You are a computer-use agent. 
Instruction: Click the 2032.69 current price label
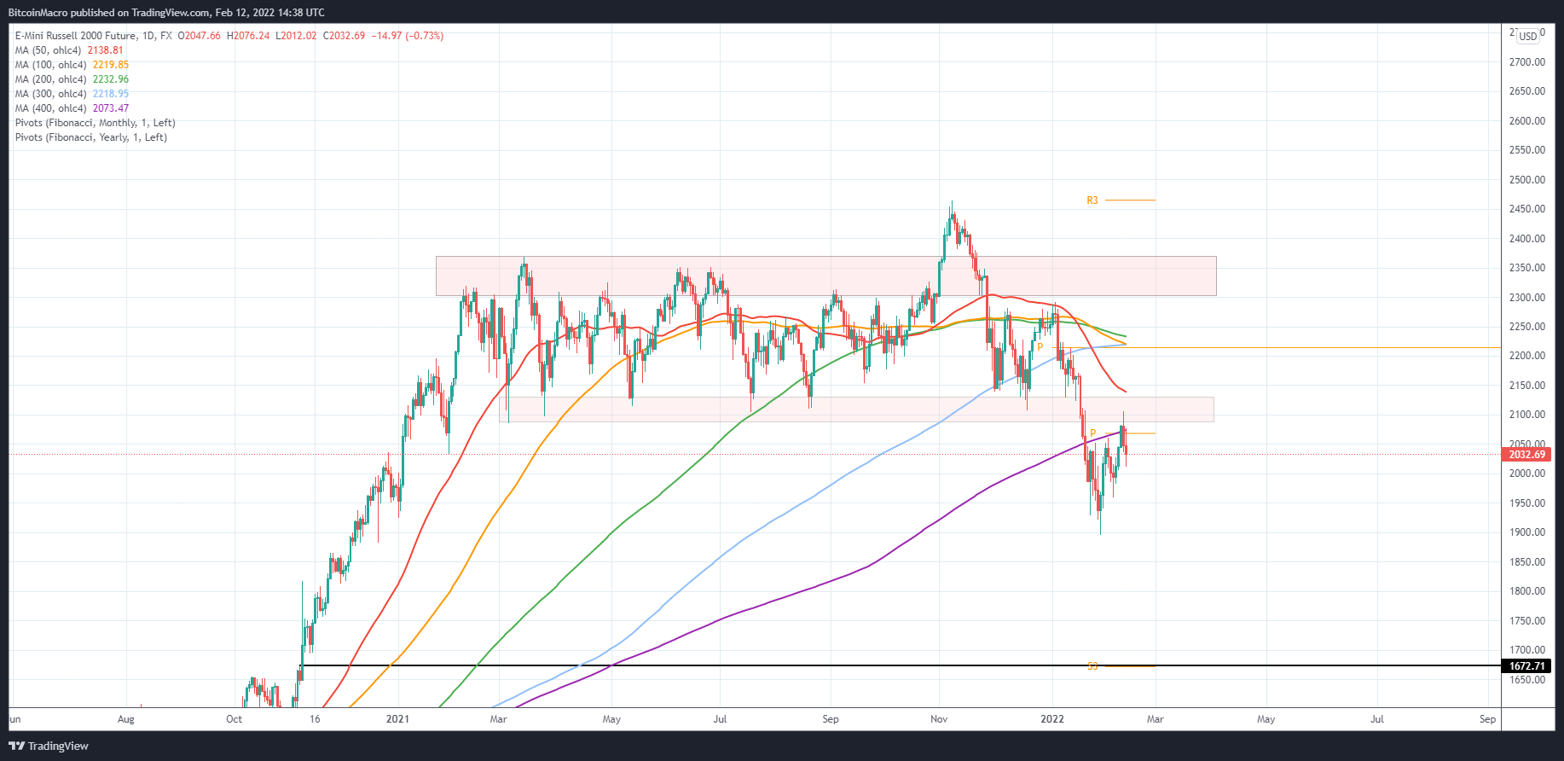(1526, 455)
